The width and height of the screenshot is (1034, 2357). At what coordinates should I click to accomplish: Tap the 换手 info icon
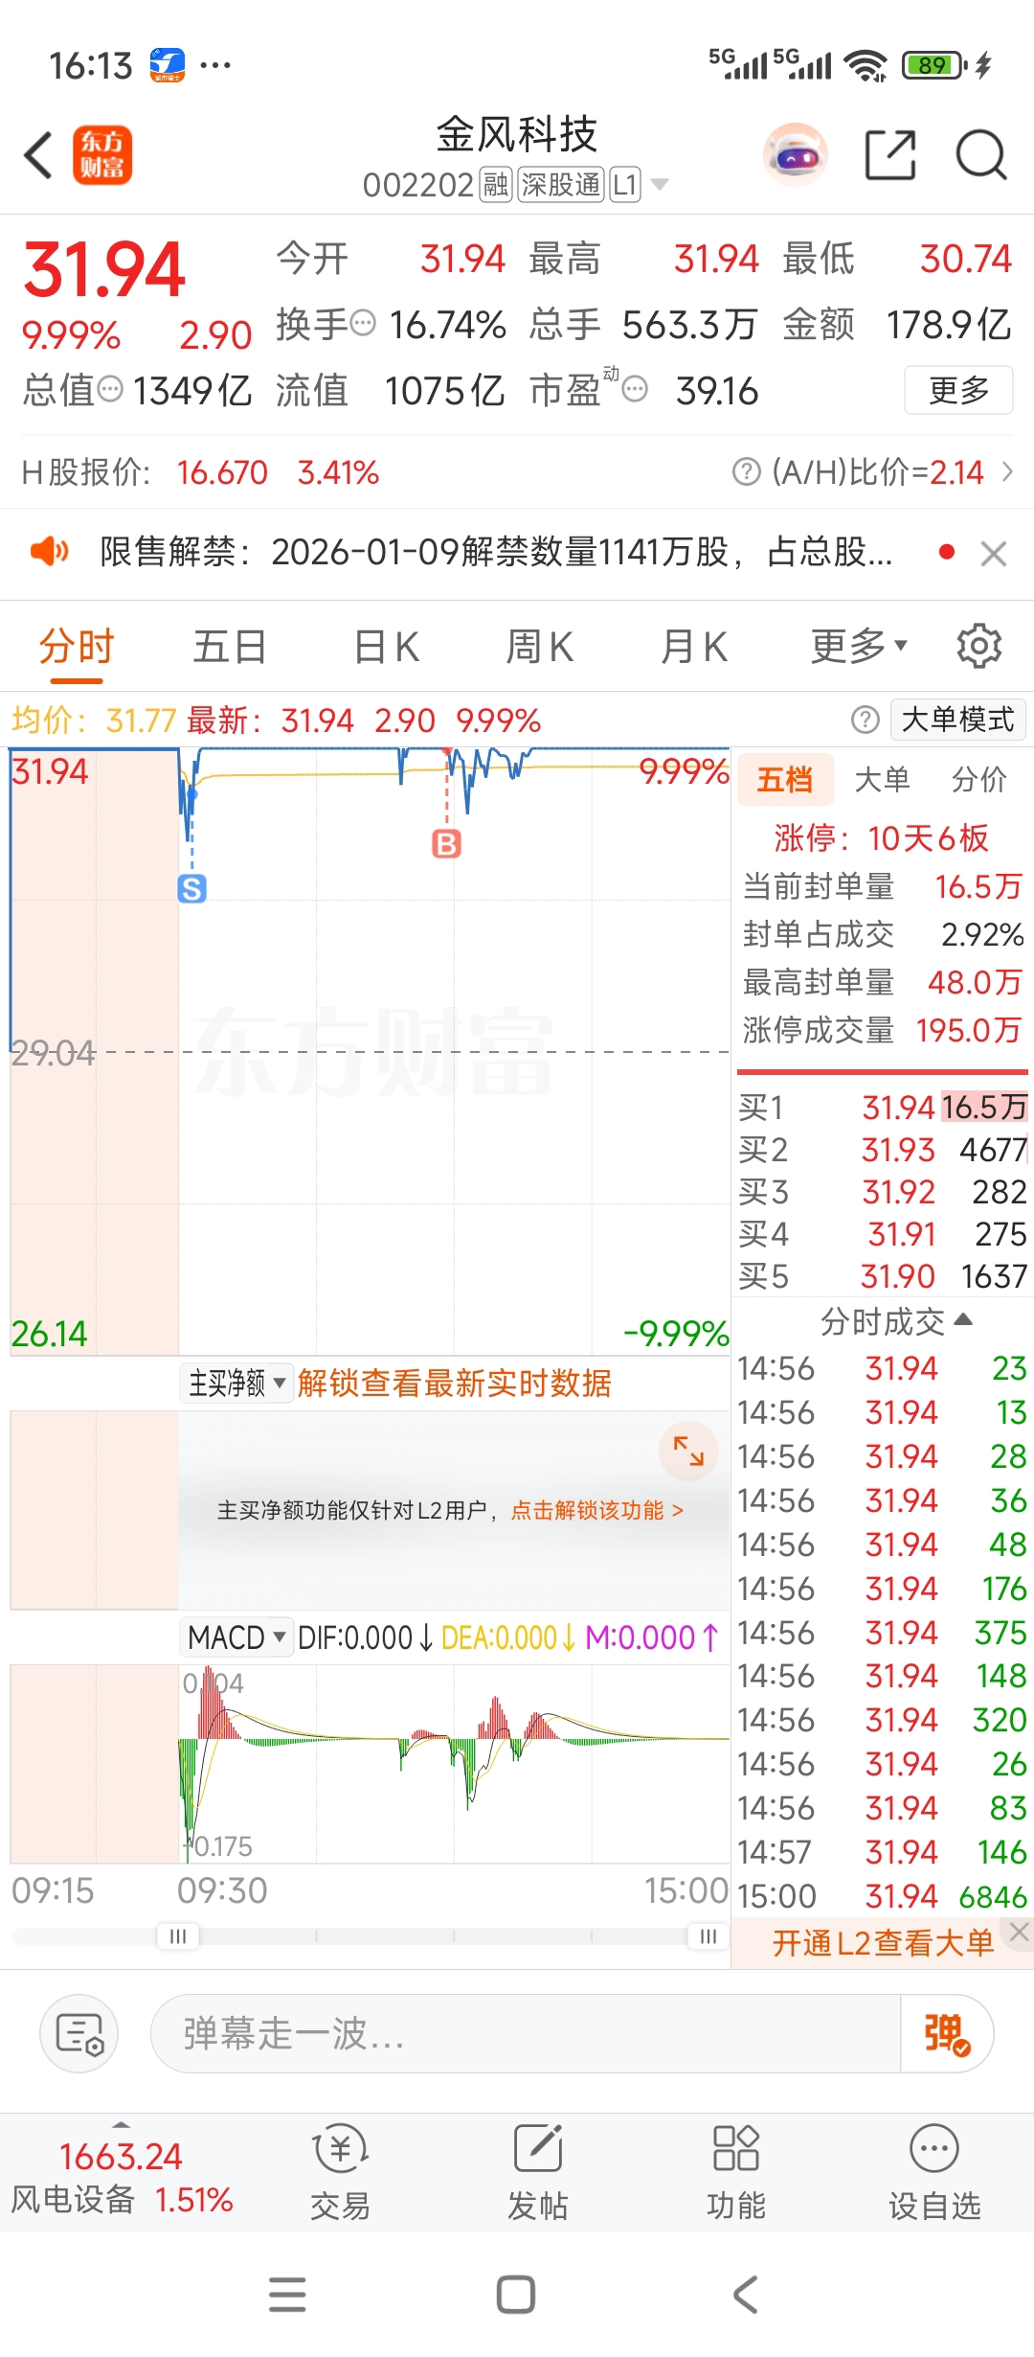pyautogui.click(x=363, y=323)
